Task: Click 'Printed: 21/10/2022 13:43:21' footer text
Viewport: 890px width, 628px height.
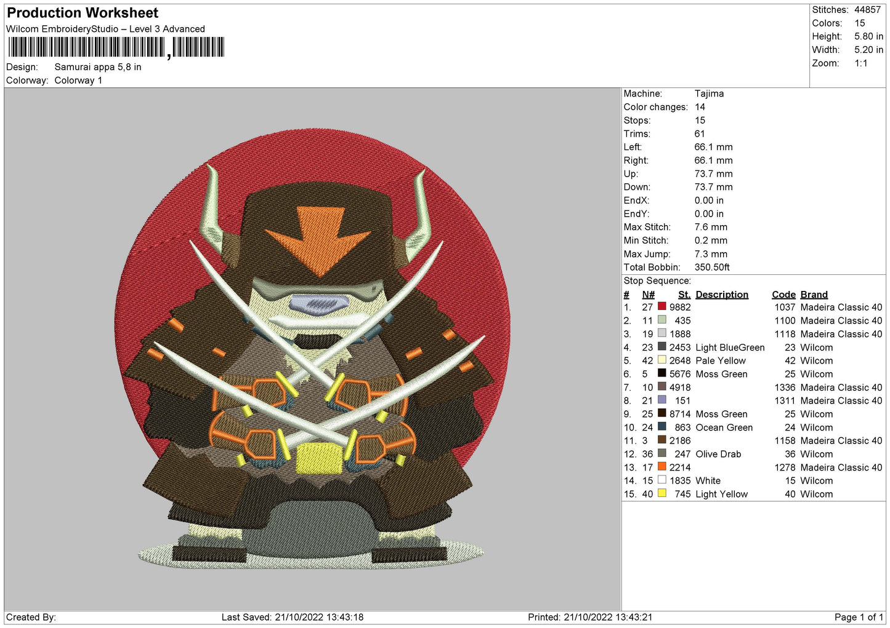Action: (x=590, y=617)
